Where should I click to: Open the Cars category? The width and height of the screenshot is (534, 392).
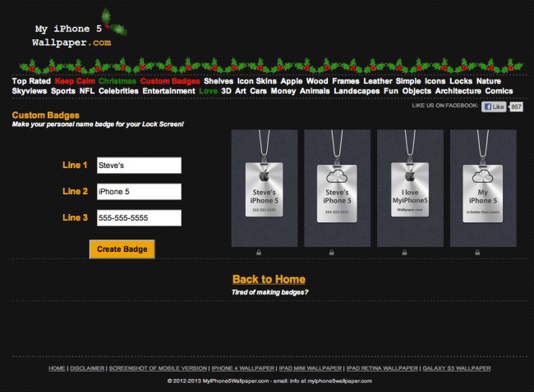[x=258, y=91]
